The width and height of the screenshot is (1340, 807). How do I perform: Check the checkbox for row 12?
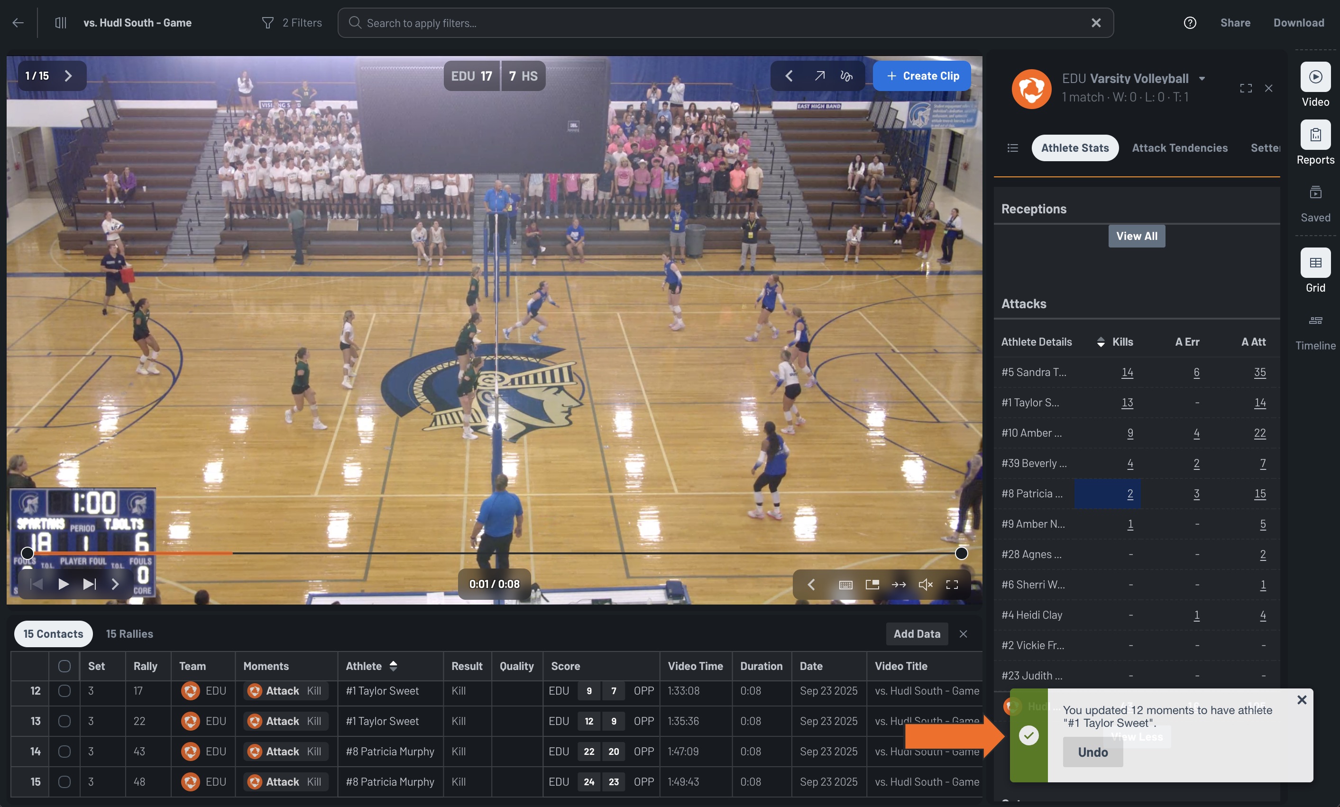pos(64,691)
